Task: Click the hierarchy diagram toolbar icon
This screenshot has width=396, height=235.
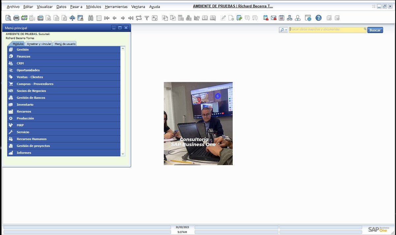Action: click(x=290, y=18)
